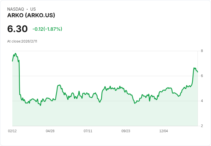The height and width of the screenshot is (146, 211).
Task: Click the sharp price drop in February
Action: [x=19, y=78]
